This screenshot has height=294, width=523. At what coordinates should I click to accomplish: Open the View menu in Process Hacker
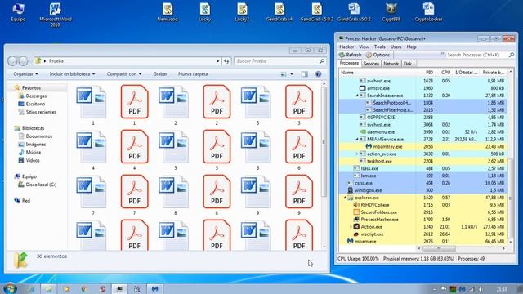click(364, 47)
